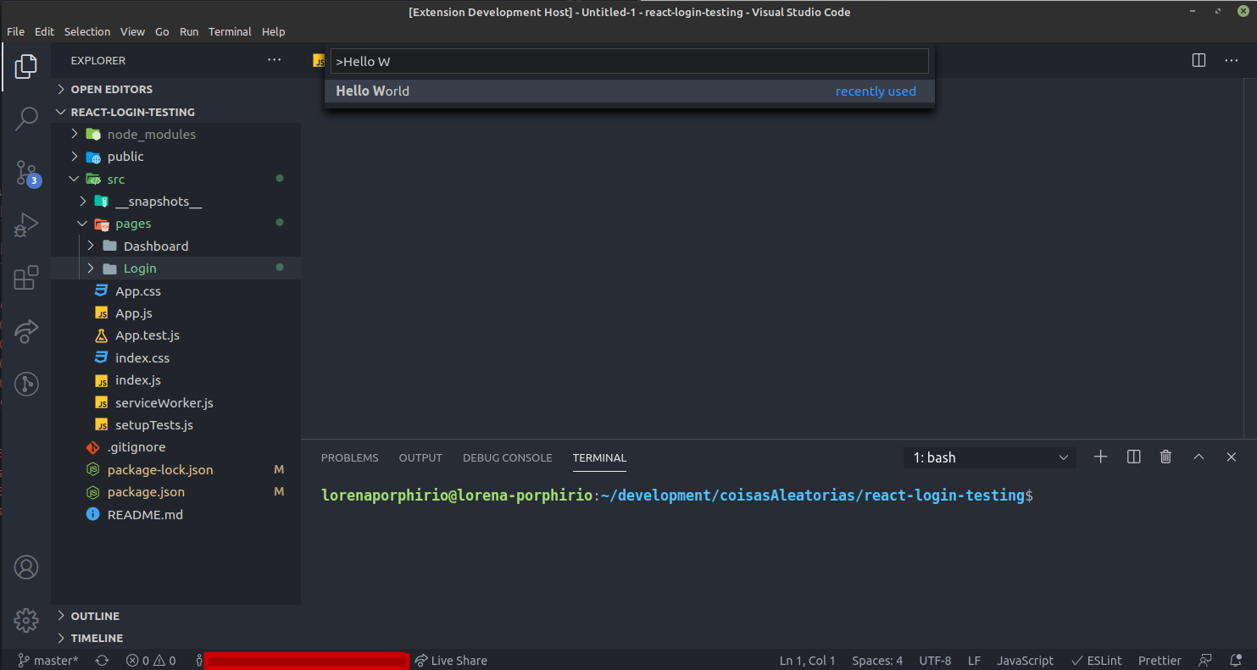The height and width of the screenshot is (670, 1257).
Task: Create a new terminal with plus icon
Action: [x=1100, y=457]
